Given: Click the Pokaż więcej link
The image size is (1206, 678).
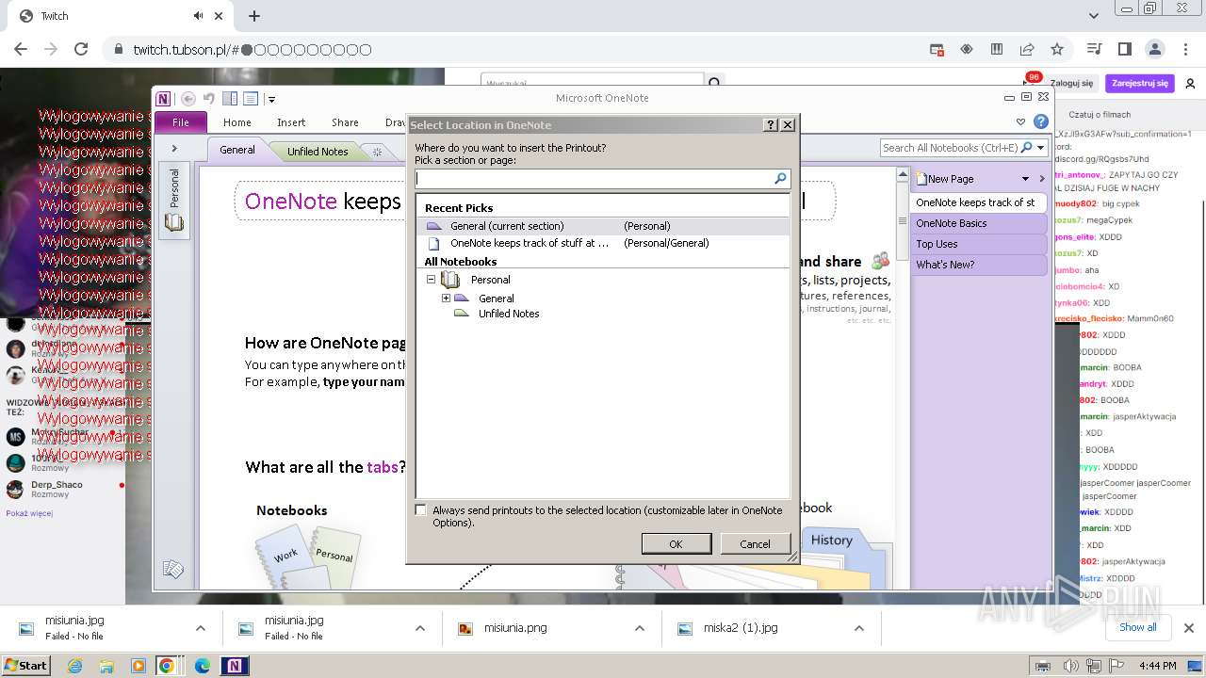Looking at the screenshot, I should click(x=29, y=513).
